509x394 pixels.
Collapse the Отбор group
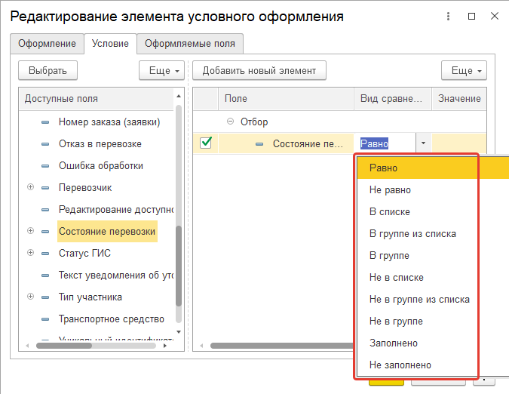click(x=230, y=122)
